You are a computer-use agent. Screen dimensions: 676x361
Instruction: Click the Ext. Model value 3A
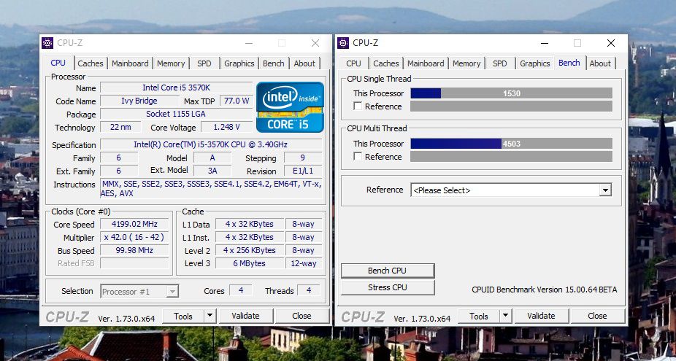pos(212,171)
